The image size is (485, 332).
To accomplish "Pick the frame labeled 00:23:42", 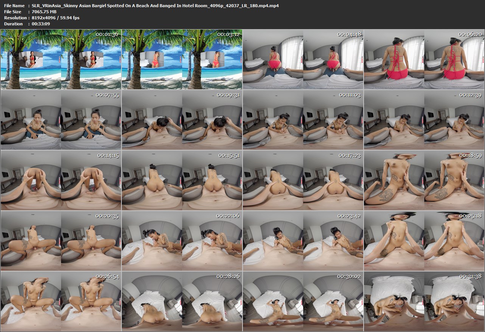I will [x=303, y=241].
